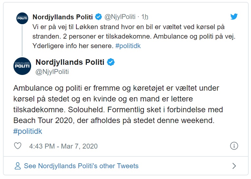Click the verified badge beside the large profile name
The height and width of the screenshot is (179, 251).
coord(111,62)
